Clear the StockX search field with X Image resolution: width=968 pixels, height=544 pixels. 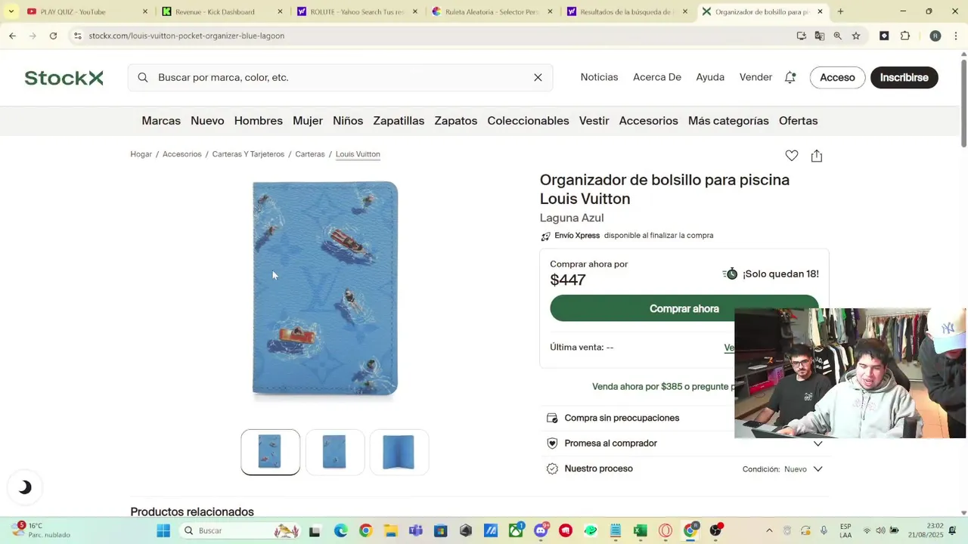538,78
